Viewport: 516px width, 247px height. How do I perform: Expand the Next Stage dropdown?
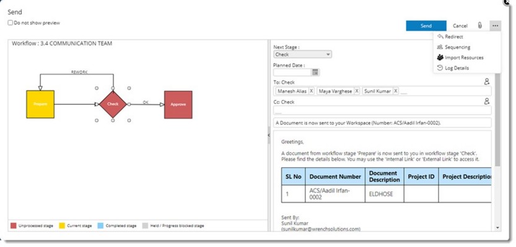click(x=302, y=54)
